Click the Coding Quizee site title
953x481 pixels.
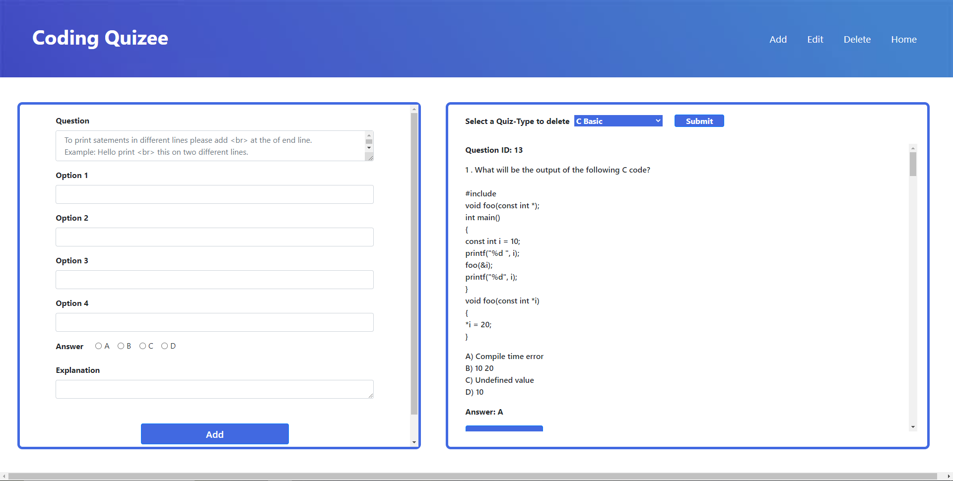coord(100,38)
